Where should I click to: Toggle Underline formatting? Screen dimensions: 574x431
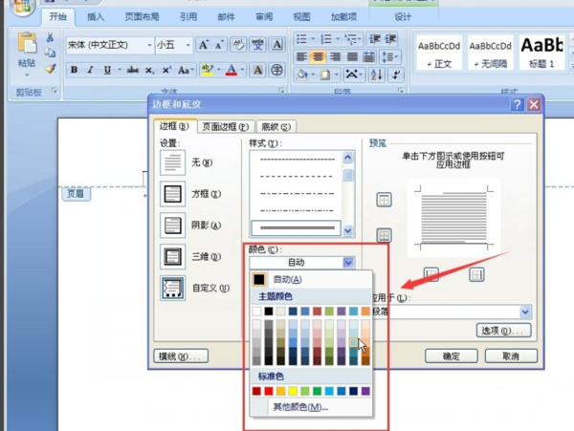coord(107,70)
